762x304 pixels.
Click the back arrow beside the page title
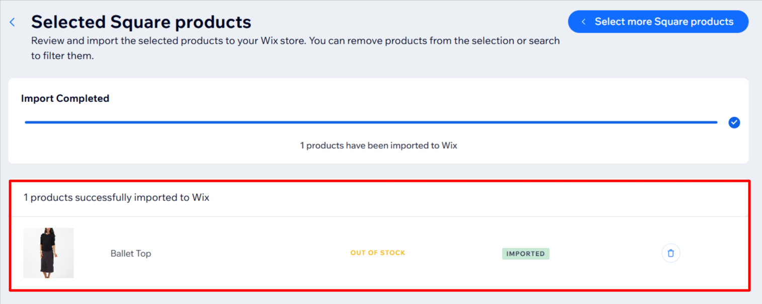tap(13, 22)
